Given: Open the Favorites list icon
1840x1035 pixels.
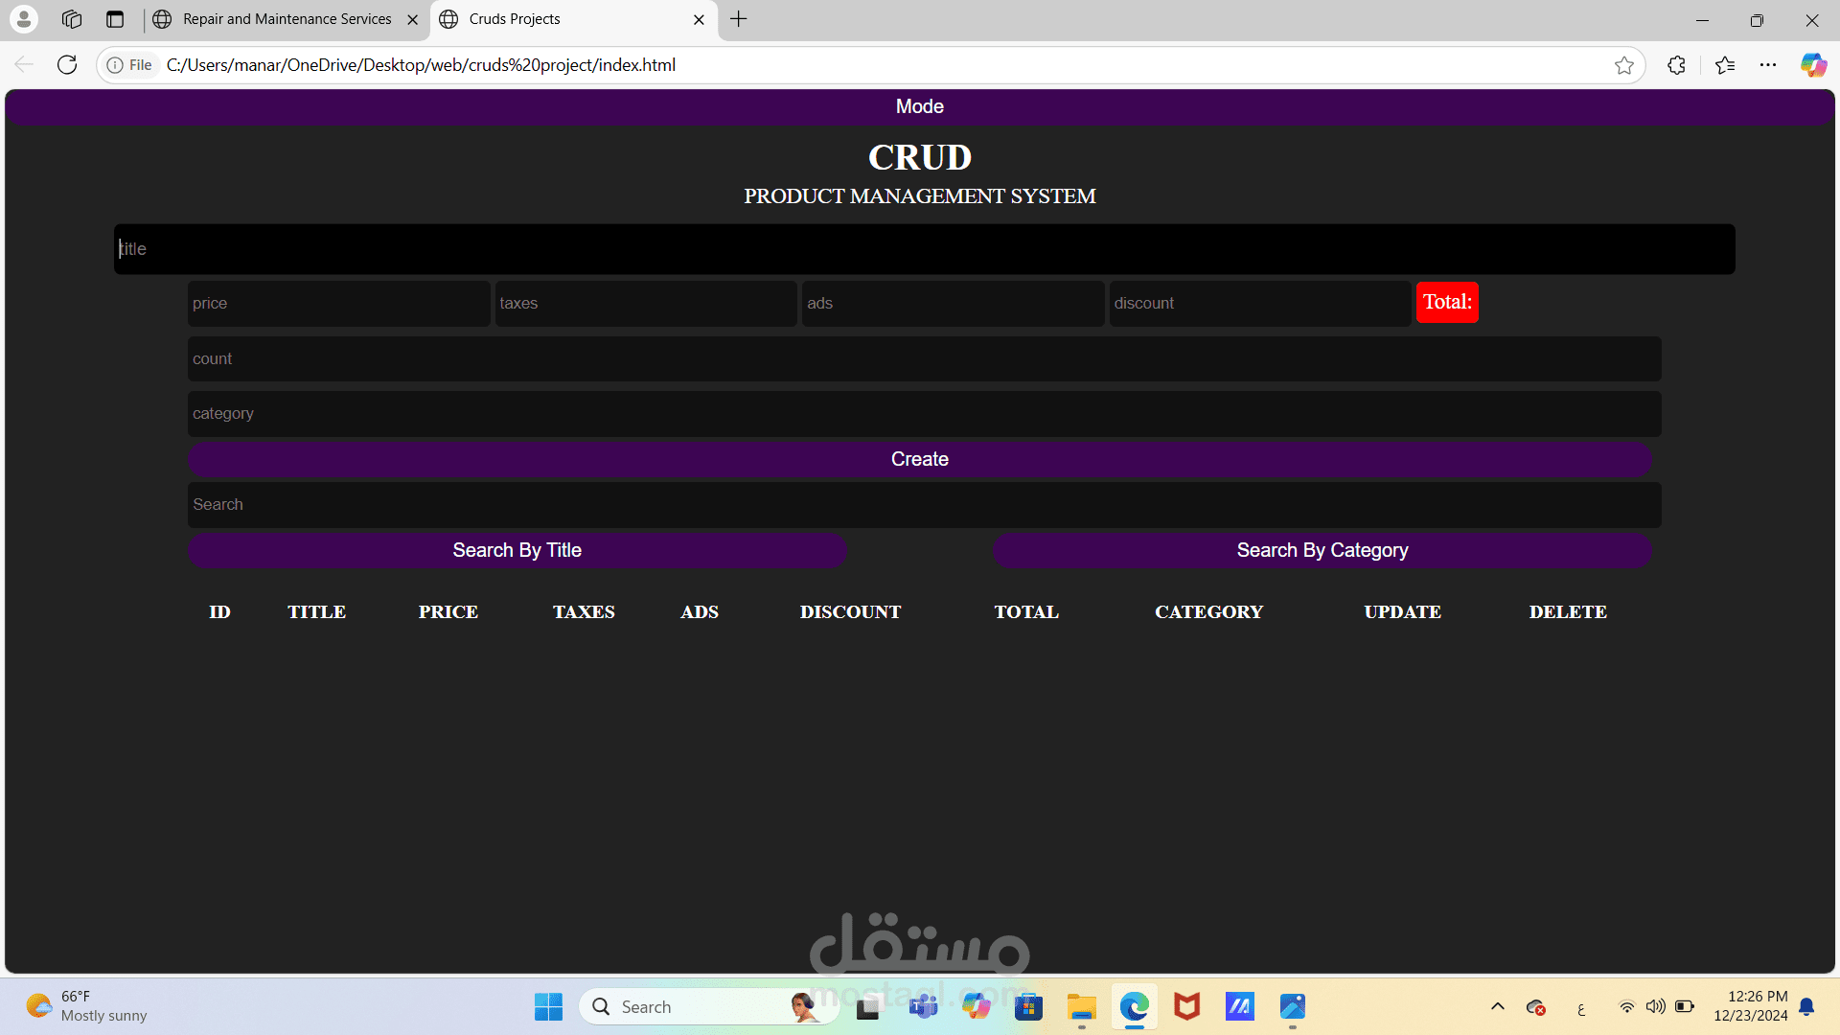Looking at the screenshot, I should tap(1725, 64).
